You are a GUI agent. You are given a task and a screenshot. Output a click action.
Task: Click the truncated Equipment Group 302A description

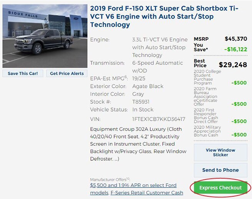tap(138, 144)
